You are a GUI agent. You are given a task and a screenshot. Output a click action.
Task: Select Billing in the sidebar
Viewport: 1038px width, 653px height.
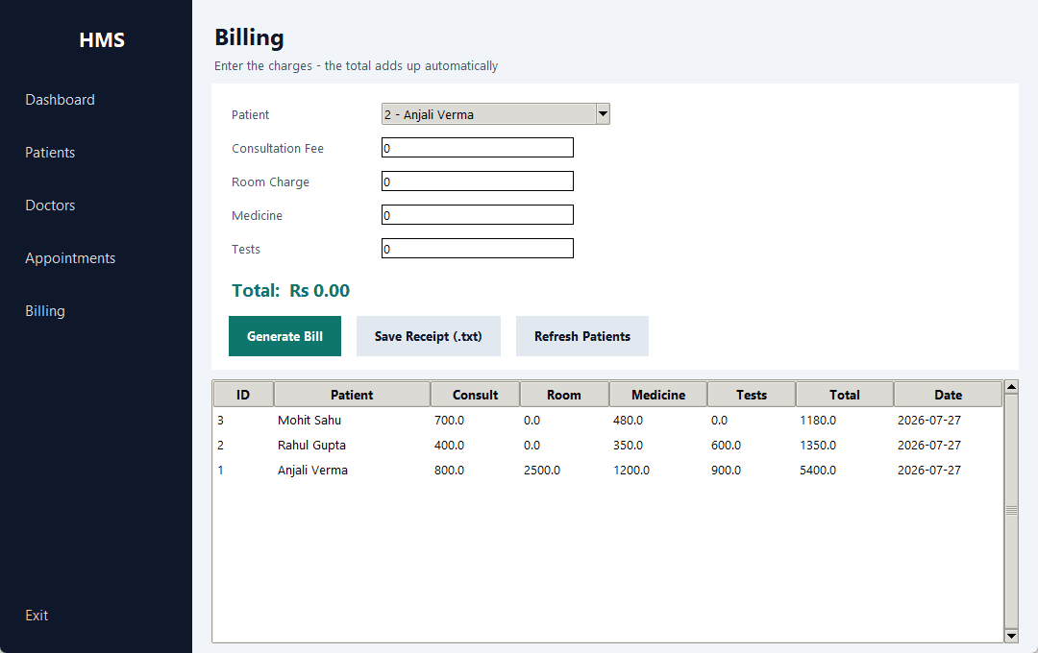click(45, 311)
